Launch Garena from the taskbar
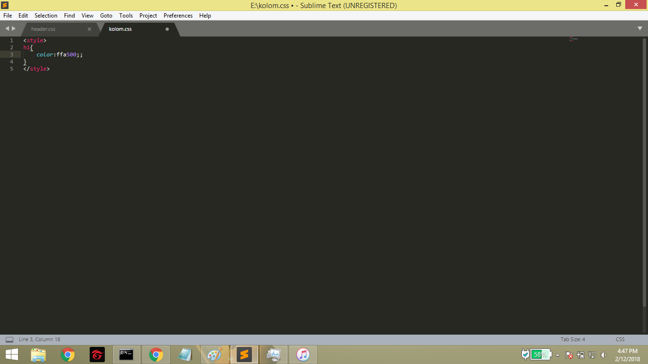648x364 pixels. (x=97, y=354)
